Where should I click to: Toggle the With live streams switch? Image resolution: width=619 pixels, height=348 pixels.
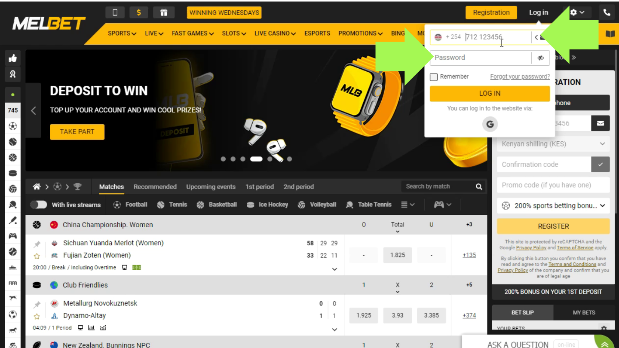(39, 205)
